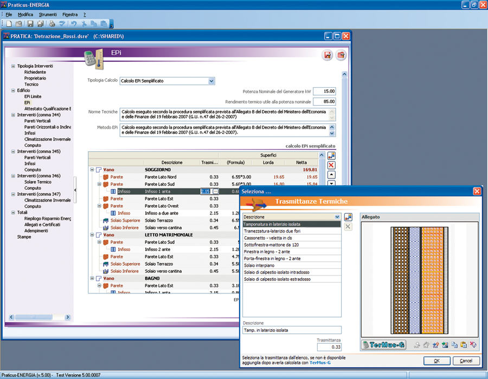The height and width of the screenshot is (379, 488).
Task: Click the Potenza Nominale del Generatore field
Action: 324,91
